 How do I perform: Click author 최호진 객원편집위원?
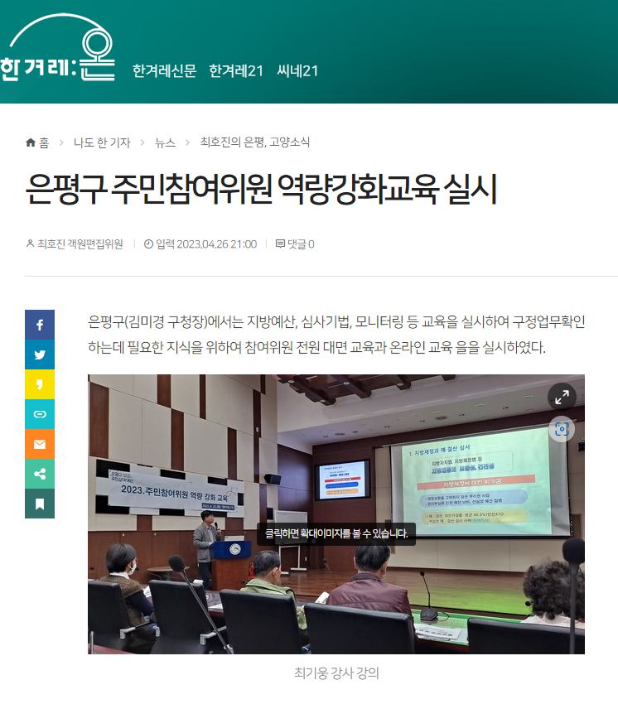pos(75,244)
